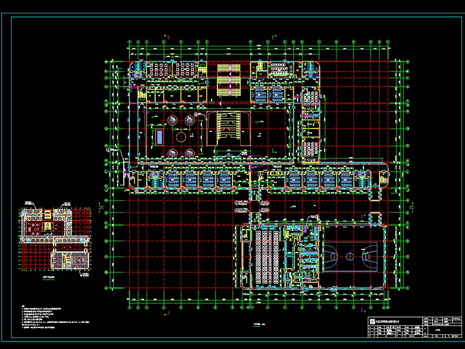Pick the bottom-right circular planter in courtyard
This screenshot has height=349, width=465.
click(189, 153)
